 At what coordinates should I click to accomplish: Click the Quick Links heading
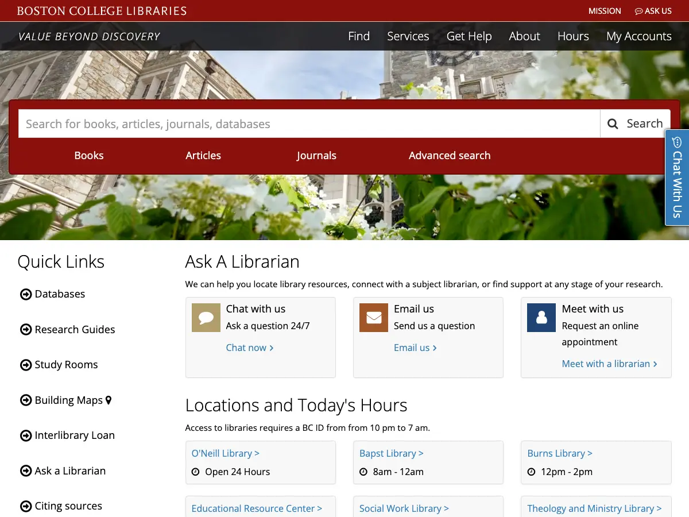point(61,262)
